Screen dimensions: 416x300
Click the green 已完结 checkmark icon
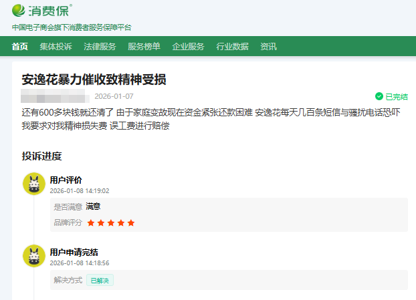[x=379, y=96]
